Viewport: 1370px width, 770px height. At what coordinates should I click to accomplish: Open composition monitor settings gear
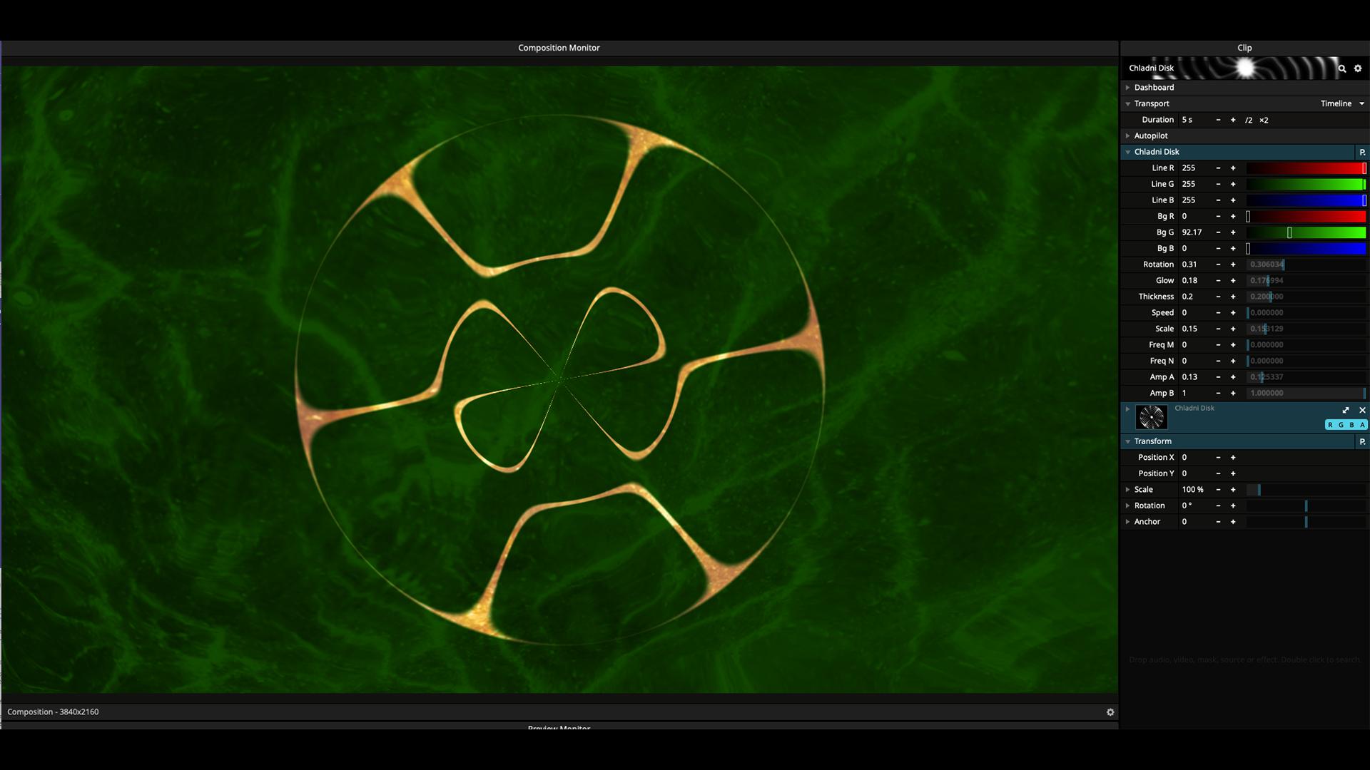[x=1110, y=712]
